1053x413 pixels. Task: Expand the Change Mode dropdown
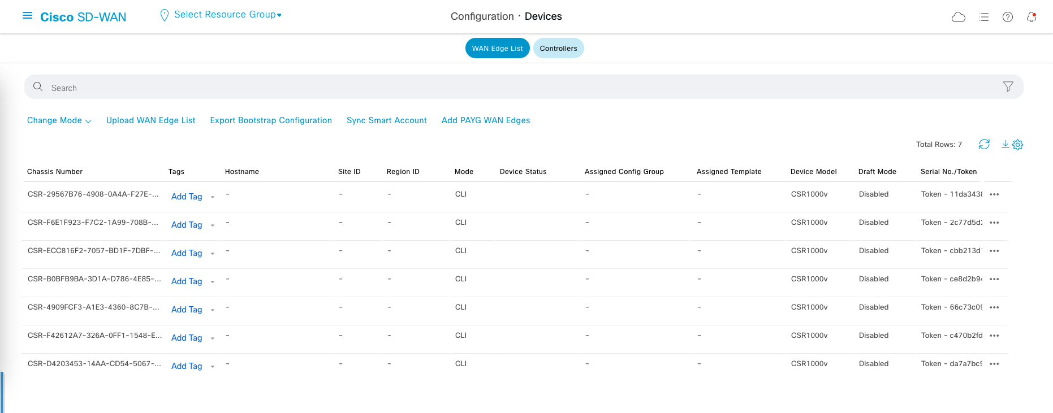[59, 120]
